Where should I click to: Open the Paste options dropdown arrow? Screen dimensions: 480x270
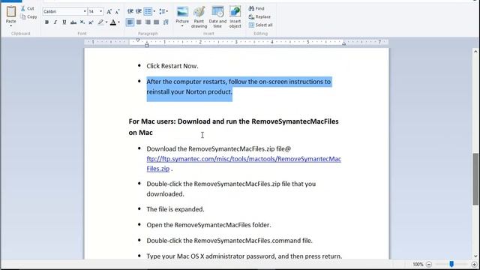(11, 25)
